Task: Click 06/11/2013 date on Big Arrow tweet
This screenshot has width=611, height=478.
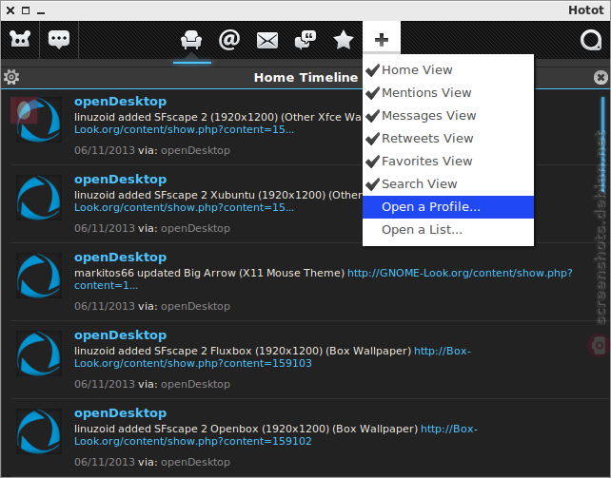Action: [105, 307]
